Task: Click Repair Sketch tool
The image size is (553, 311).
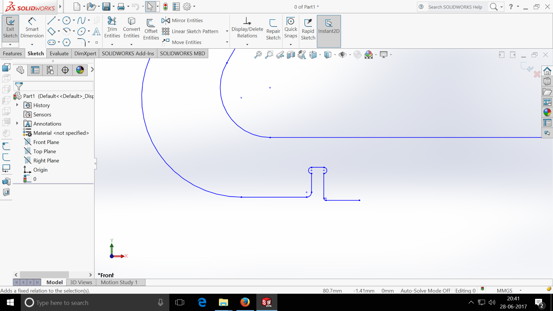Action: [273, 29]
